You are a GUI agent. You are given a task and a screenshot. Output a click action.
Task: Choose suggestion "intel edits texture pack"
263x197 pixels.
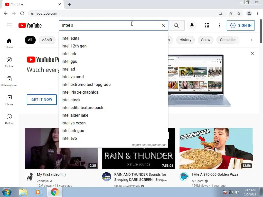[x=113, y=108]
